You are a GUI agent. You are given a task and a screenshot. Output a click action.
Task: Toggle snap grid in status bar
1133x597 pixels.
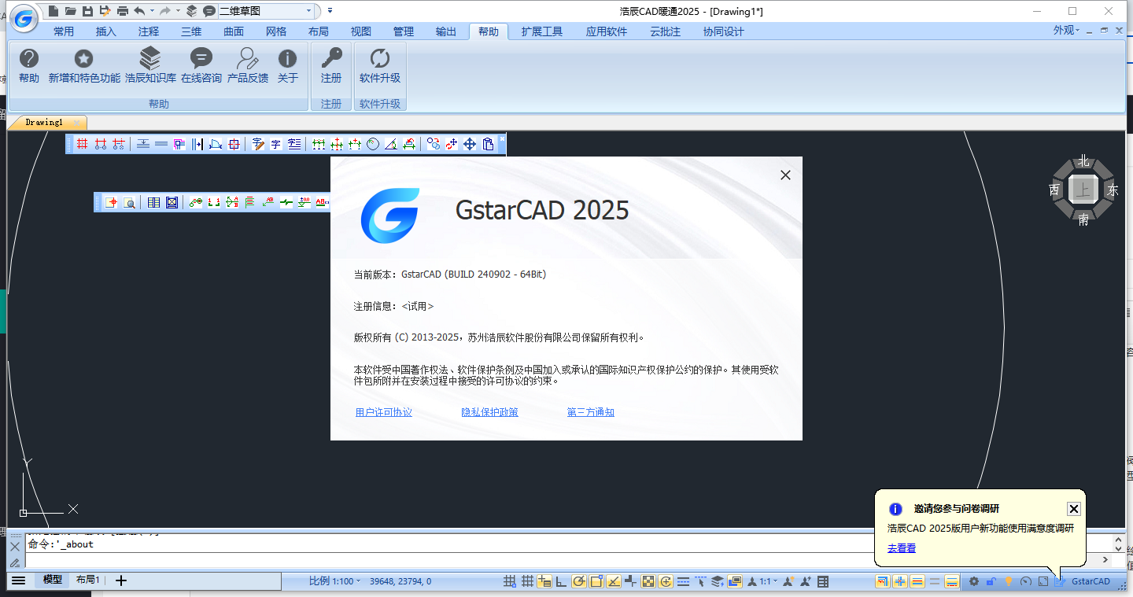coord(508,581)
